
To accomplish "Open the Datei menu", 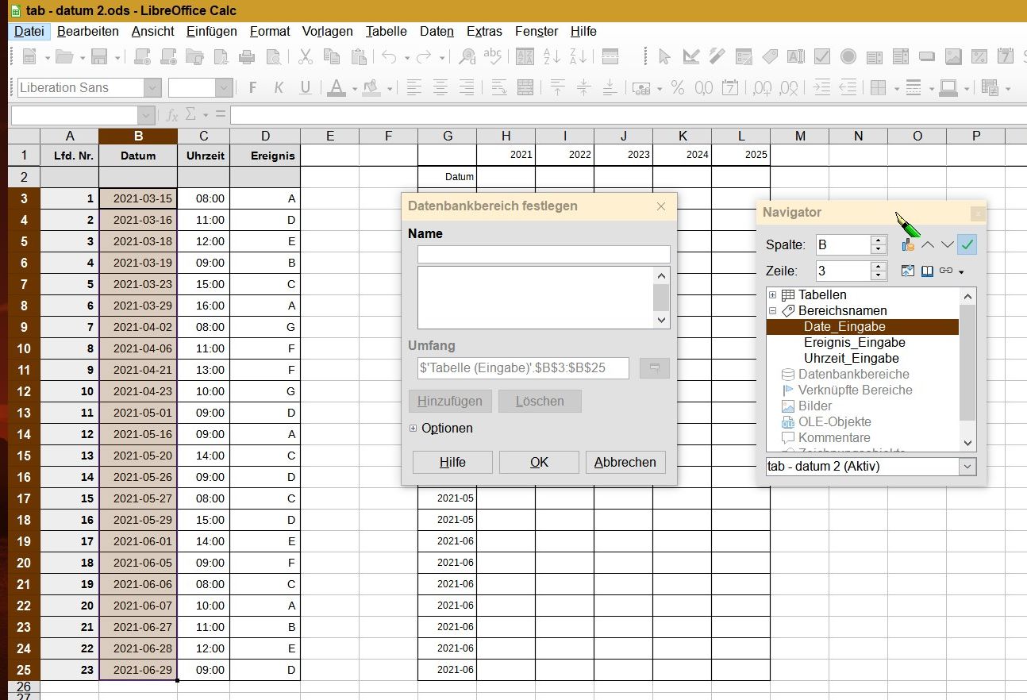I will [29, 31].
